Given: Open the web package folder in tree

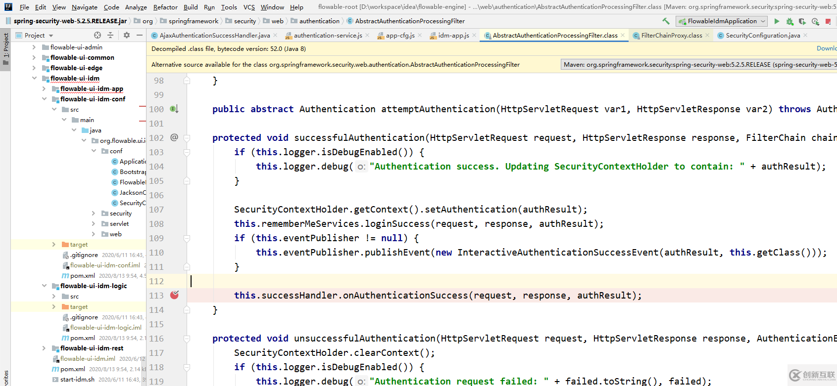Looking at the screenshot, I should click(115, 234).
